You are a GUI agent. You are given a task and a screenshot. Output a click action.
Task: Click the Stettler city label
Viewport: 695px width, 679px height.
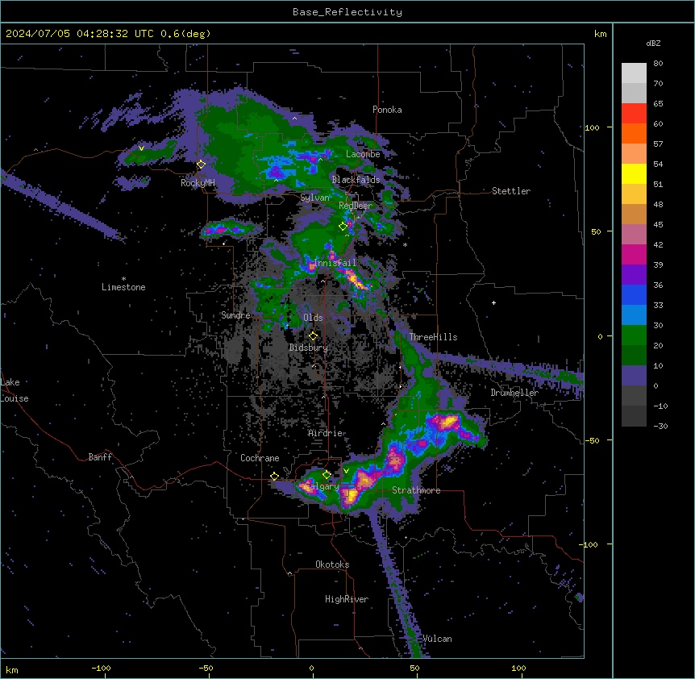coord(511,191)
